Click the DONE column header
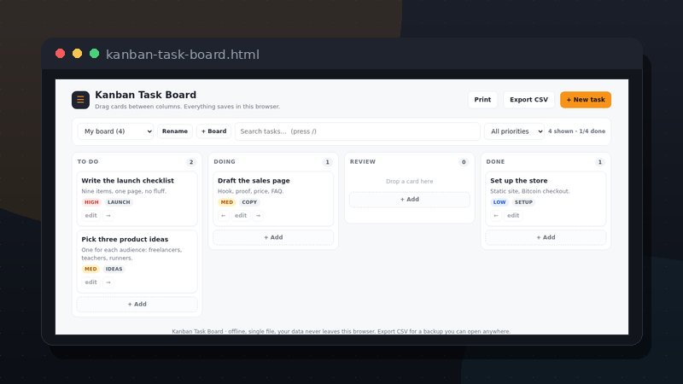The height and width of the screenshot is (384, 683). [496, 161]
